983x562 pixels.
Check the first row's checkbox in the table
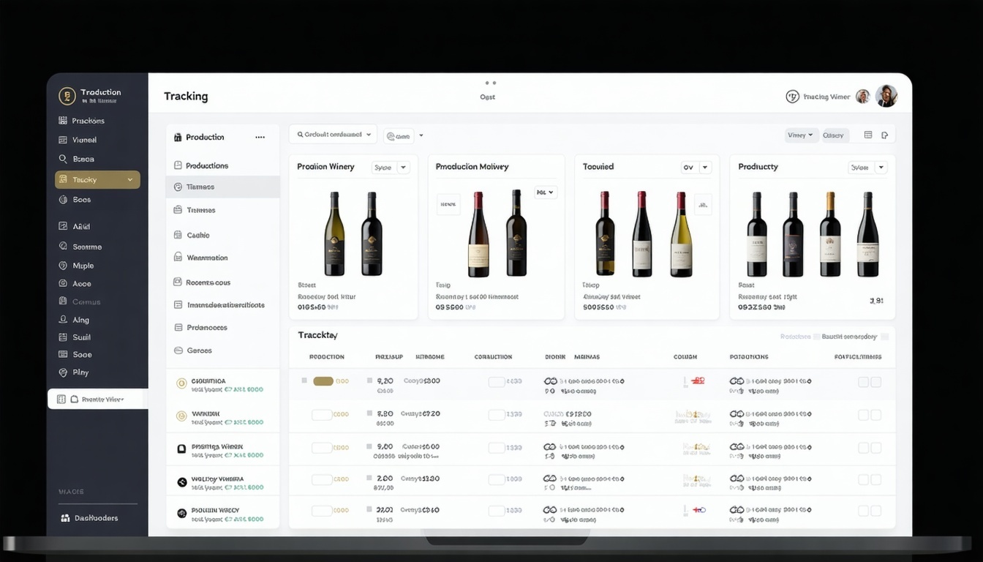click(x=304, y=381)
